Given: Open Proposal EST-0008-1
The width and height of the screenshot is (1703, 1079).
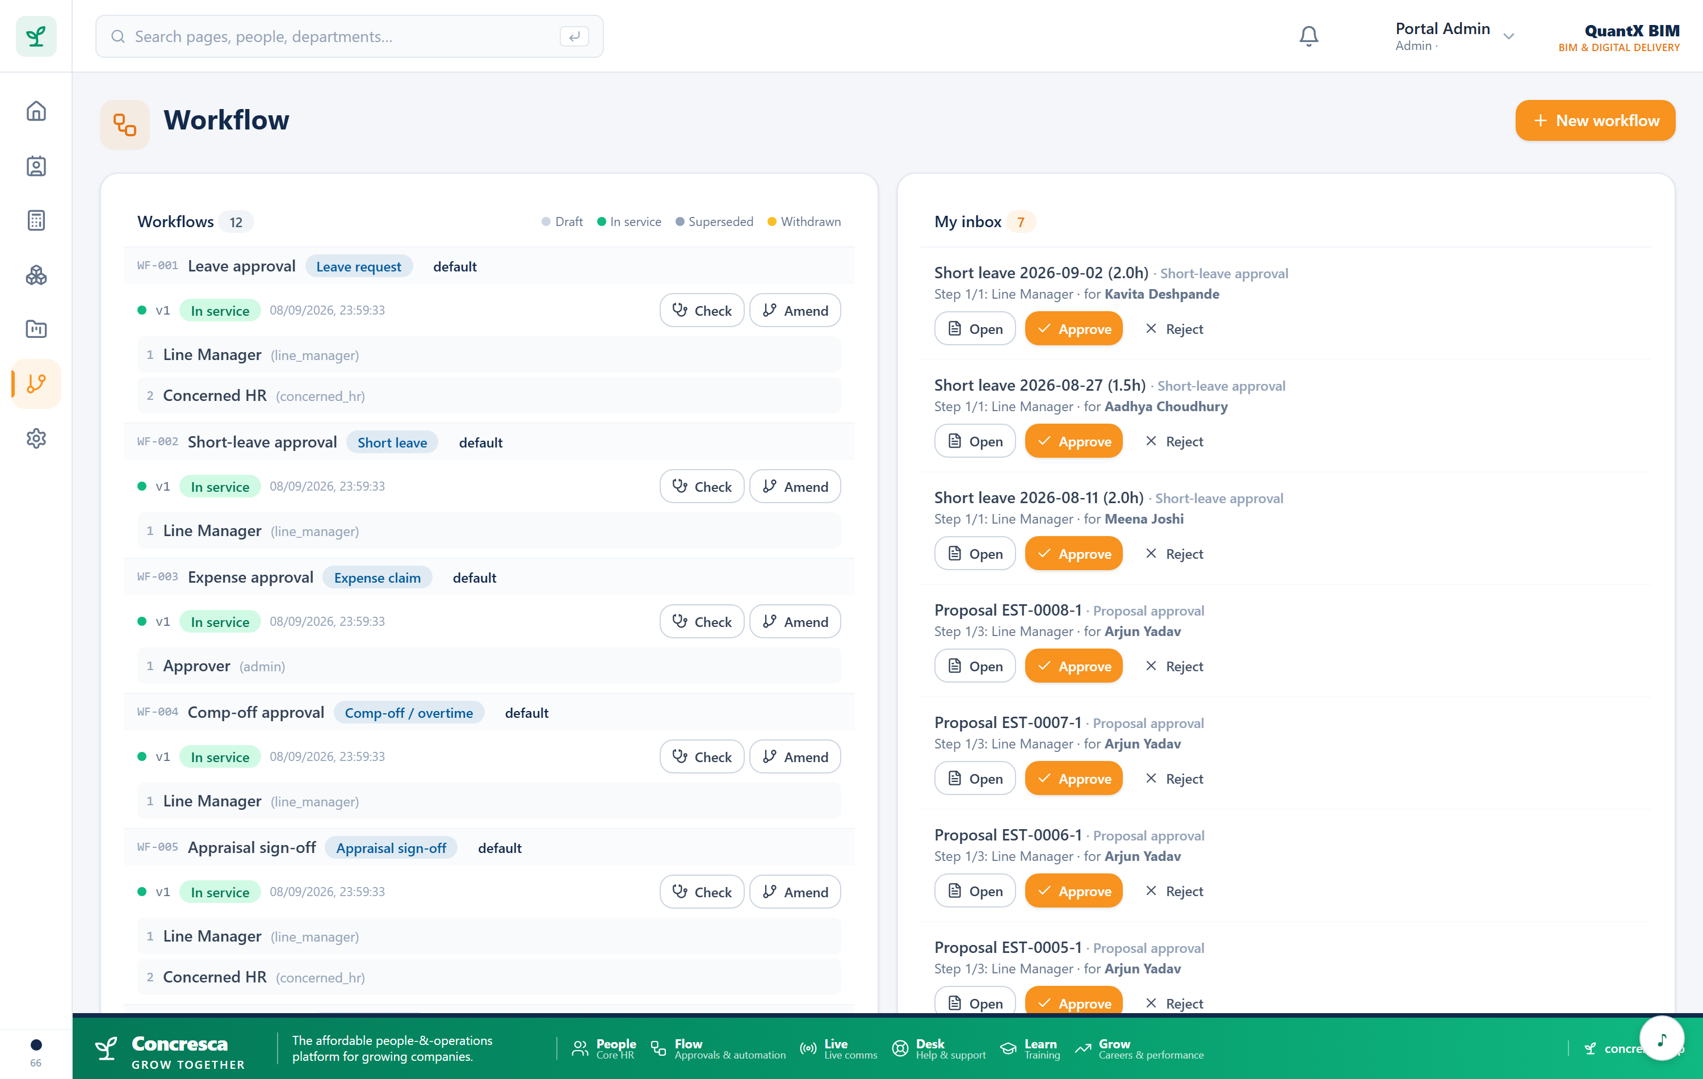Looking at the screenshot, I should (x=975, y=666).
